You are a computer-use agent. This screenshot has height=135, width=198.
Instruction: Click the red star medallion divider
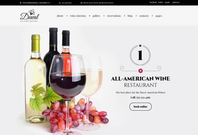pos(140,71)
